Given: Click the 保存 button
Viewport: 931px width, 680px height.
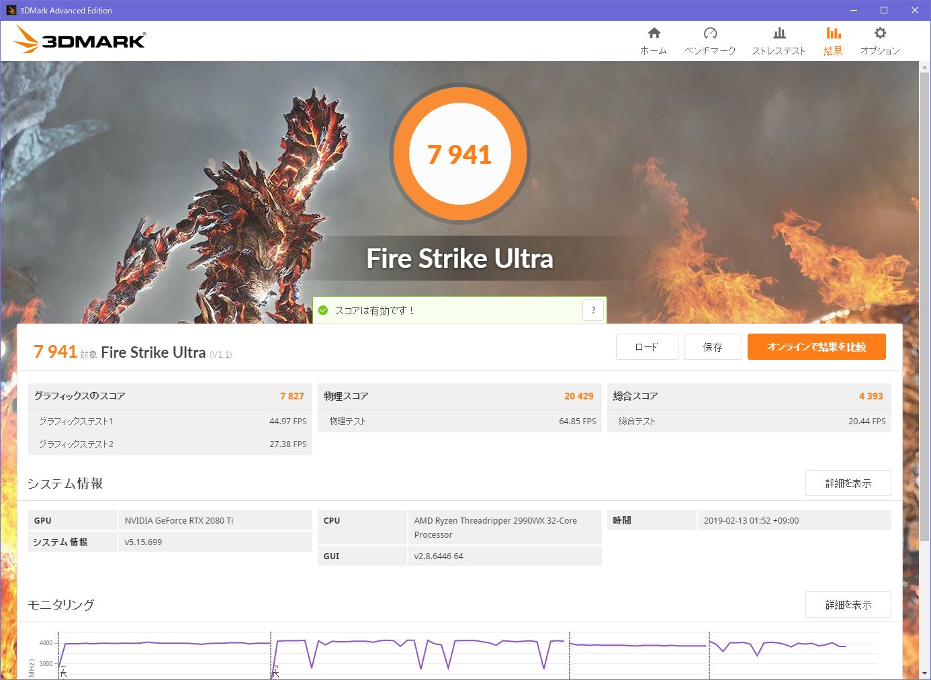Looking at the screenshot, I should pyautogui.click(x=713, y=347).
